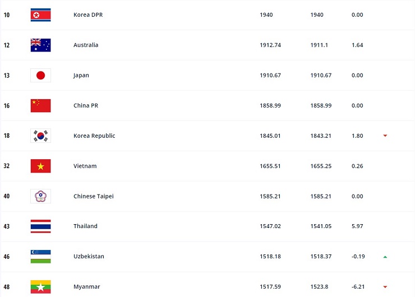Click the Japan row rank number 13
This screenshot has width=415, height=297.
tap(7, 76)
